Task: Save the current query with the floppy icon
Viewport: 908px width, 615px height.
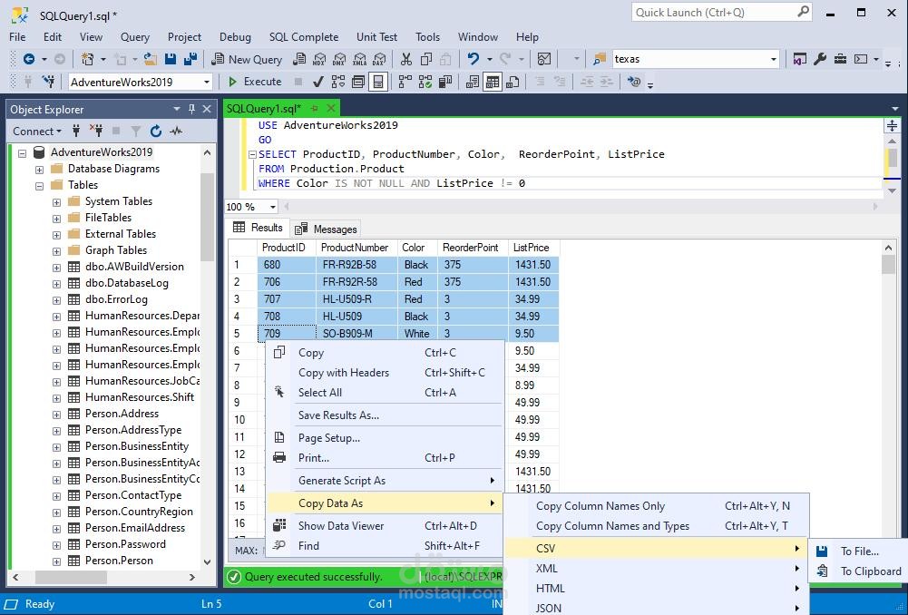Action: tap(171, 59)
